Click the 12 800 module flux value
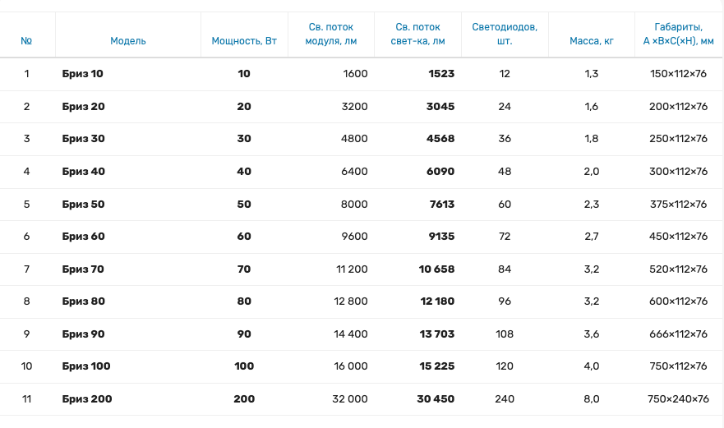 351,301
